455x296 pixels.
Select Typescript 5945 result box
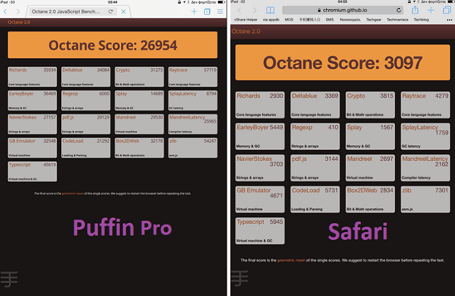(x=260, y=231)
